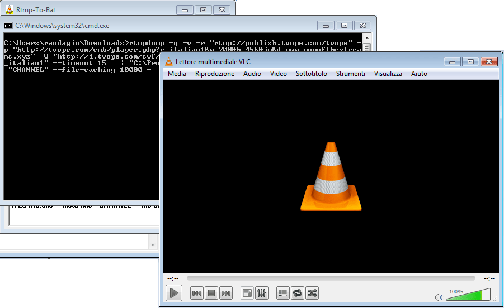The width and height of the screenshot is (504, 308).
Task: Toggle loop repeat mode in VLC
Action: tap(298, 293)
